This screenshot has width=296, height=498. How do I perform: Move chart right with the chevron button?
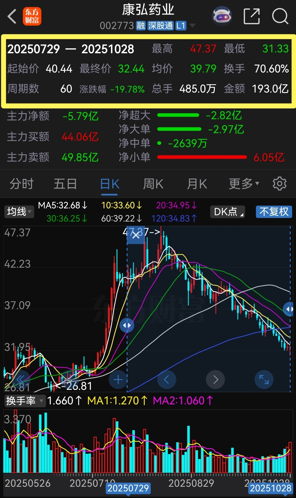coord(215,380)
